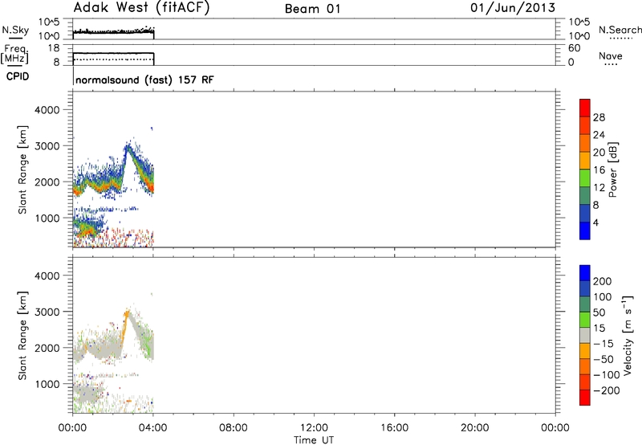The image size is (642, 445).
Task: Click the red top segment of power colorbar
Action: 585,108
